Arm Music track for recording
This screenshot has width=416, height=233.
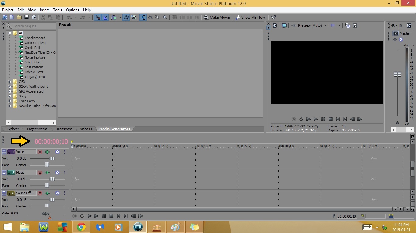tap(40, 172)
